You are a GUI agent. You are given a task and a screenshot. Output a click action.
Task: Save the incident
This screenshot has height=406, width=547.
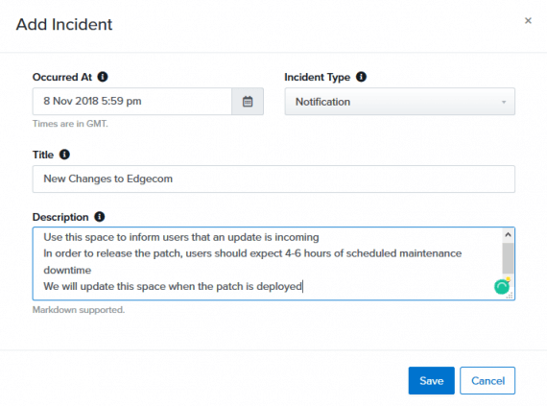(431, 380)
